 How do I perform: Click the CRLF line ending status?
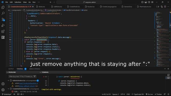pyautogui.click(x=128, y=94)
